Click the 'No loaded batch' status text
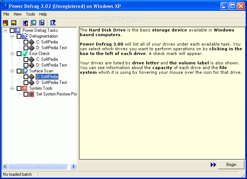The height and width of the screenshot is (179, 247). point(17,174)
